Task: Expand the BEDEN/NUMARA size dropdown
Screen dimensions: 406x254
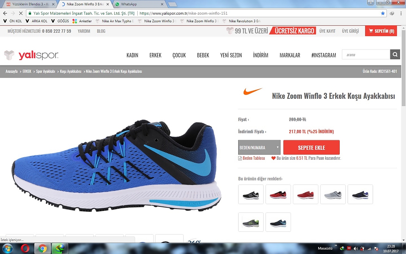Action: 259,147
